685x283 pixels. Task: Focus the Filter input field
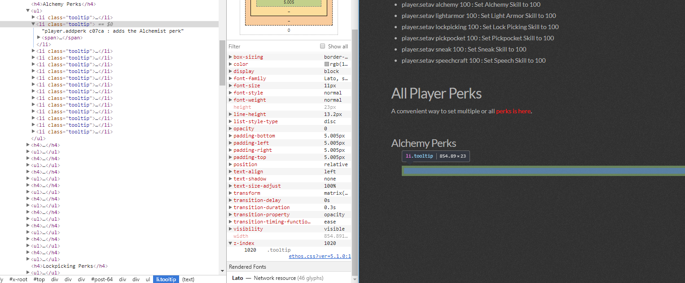click(x=269, y=47)
